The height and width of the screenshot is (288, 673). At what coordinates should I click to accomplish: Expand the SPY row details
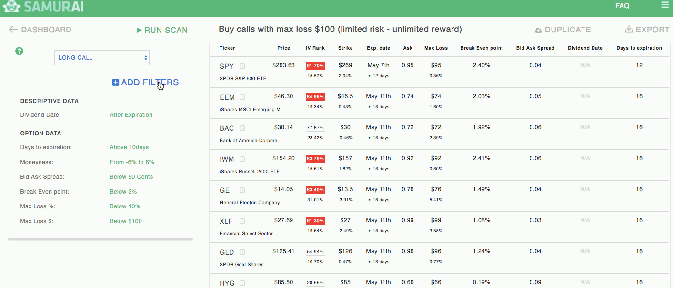tap(242, 66)
